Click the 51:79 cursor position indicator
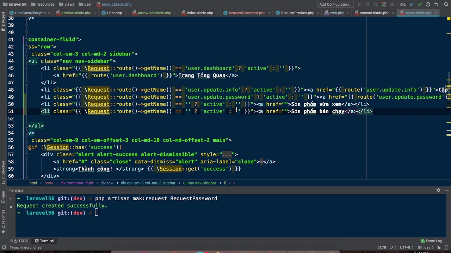This screenshot has width=451, height=253. [382, 247]
